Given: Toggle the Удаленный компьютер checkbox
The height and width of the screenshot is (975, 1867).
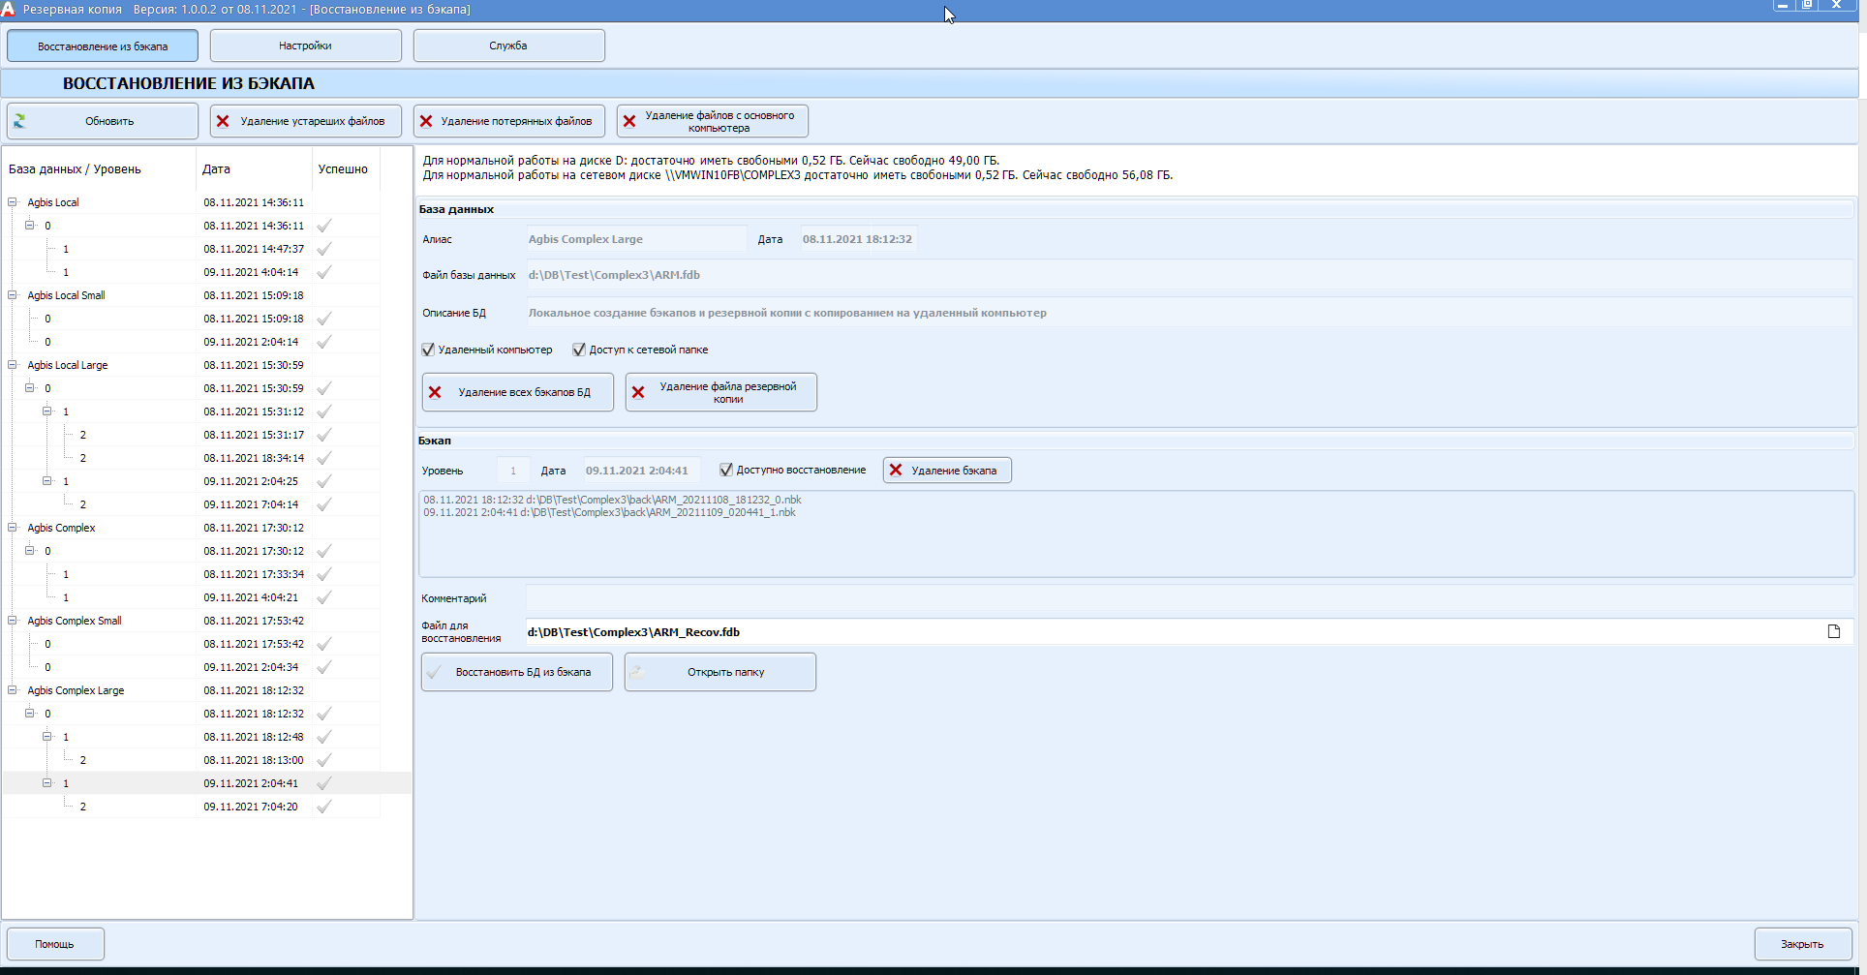Looking at the screenshot, I should [x=428, y=350].
